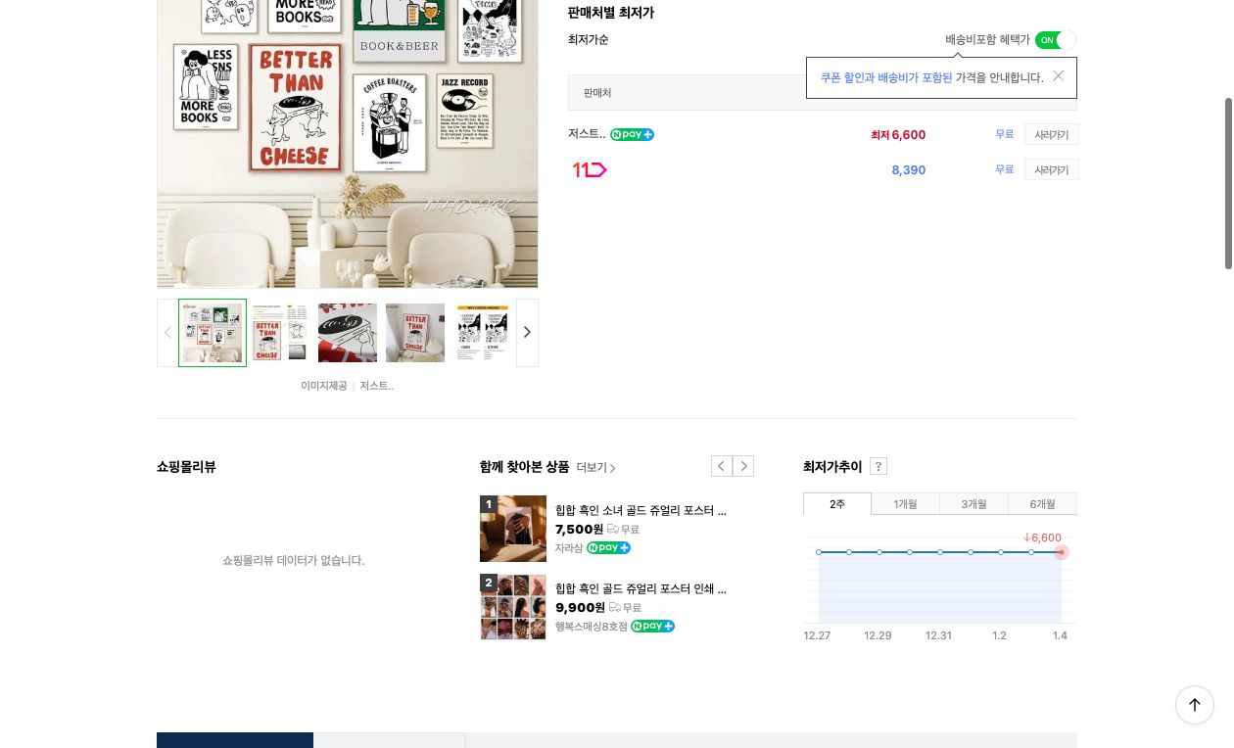Select the 11번가 logo in the seller list
This screenshot has height=748, width=1234.
[589, 169]
